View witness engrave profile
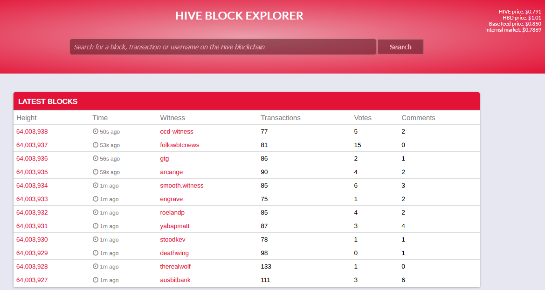Screen dimensions: 545x290 [x=172, y=199]
